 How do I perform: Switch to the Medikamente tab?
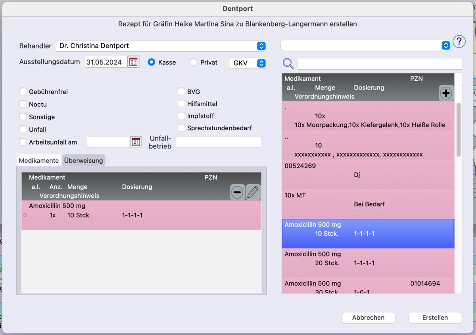(39, 160)
